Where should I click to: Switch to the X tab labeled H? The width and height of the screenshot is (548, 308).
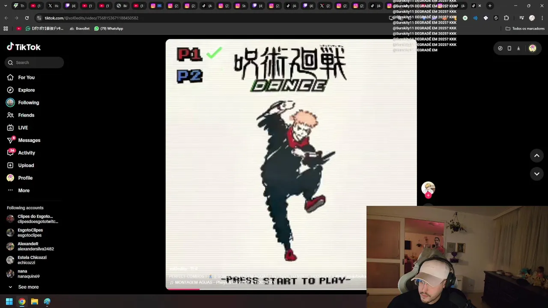(x=53, y=6)
